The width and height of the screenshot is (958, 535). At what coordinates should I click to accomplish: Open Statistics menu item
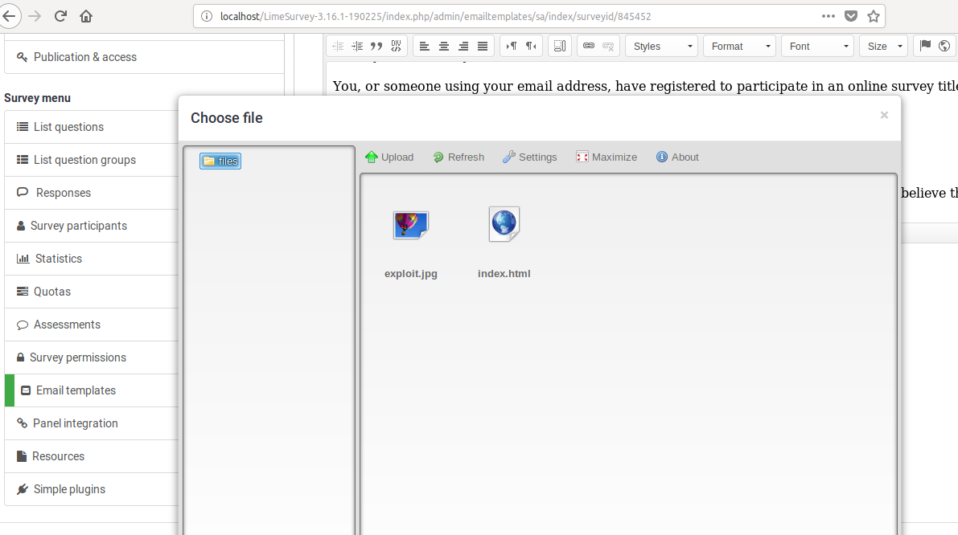pos(92,259)
